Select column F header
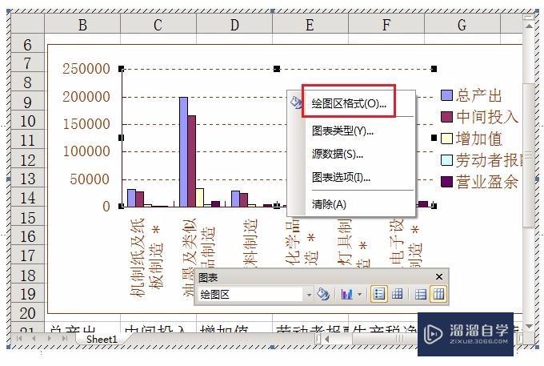Viewport: 544px width, 366px height. 386,25
